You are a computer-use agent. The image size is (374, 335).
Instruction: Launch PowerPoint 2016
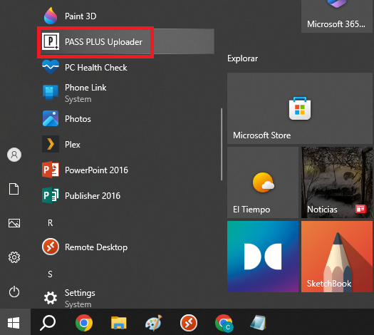pyautogui.click(x=126, y=170)
